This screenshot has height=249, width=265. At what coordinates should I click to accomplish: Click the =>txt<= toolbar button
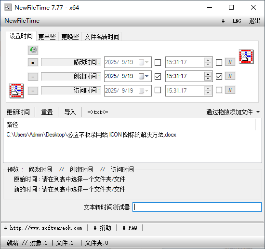click(x=98, y=112)
